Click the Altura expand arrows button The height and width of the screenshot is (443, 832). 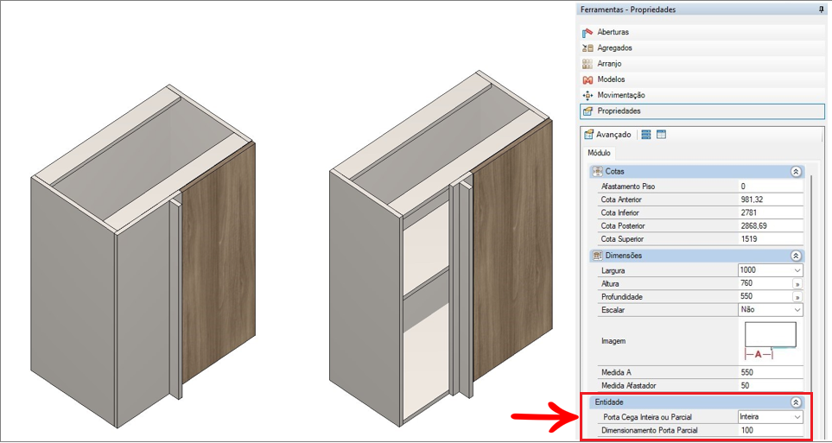pyautogui.click(x=797, y=284)
